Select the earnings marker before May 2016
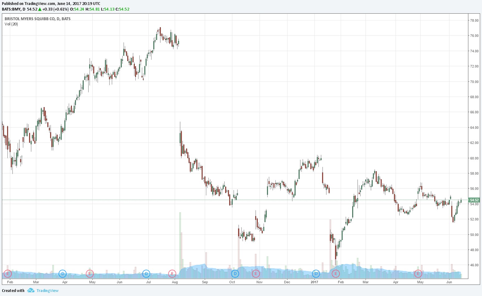The width and height of the screenshot is (482, 296). pyautogui.click(x=90, y=274)
